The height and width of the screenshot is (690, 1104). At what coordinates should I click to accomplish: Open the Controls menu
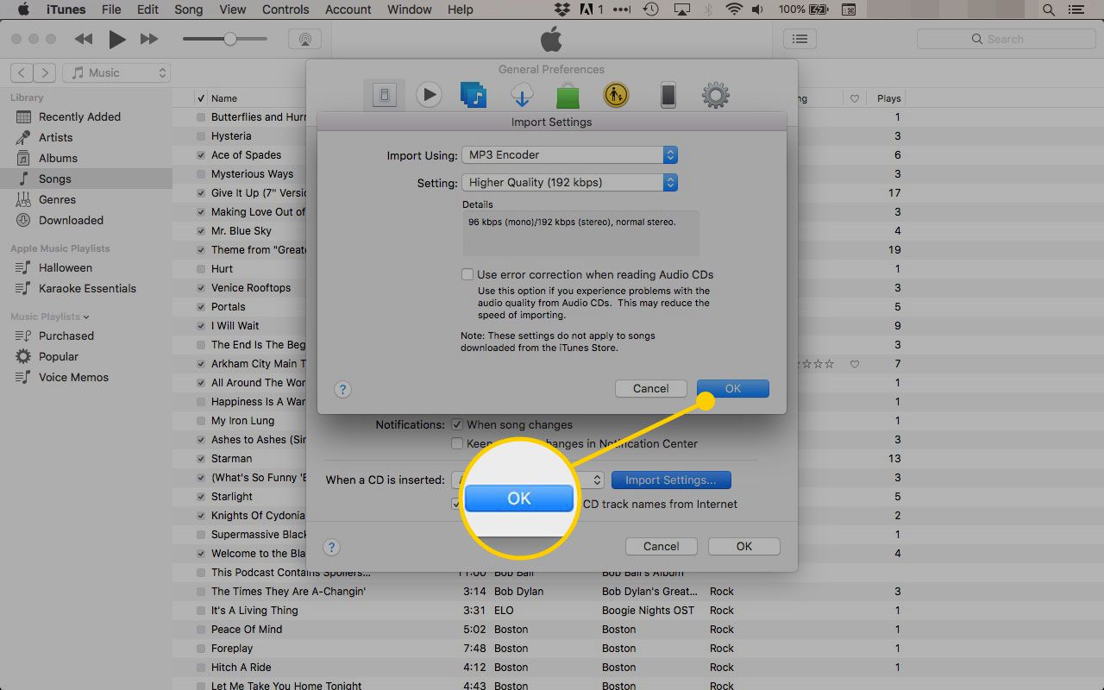285,9
